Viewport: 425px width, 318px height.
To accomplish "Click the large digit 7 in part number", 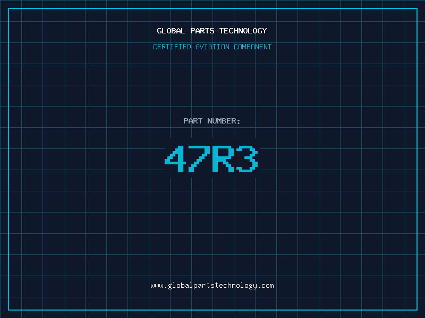I will click(199, 158).
